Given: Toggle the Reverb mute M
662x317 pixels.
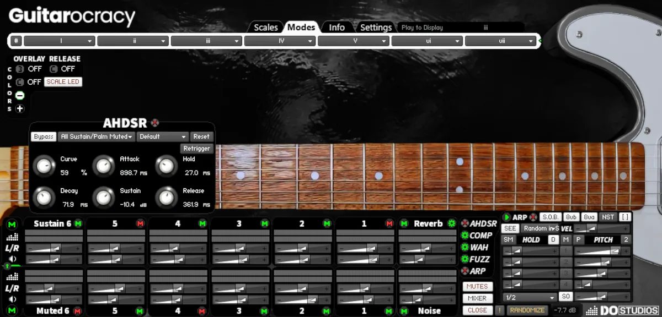Looking at the screenshot, I should (x=404, y=223).
